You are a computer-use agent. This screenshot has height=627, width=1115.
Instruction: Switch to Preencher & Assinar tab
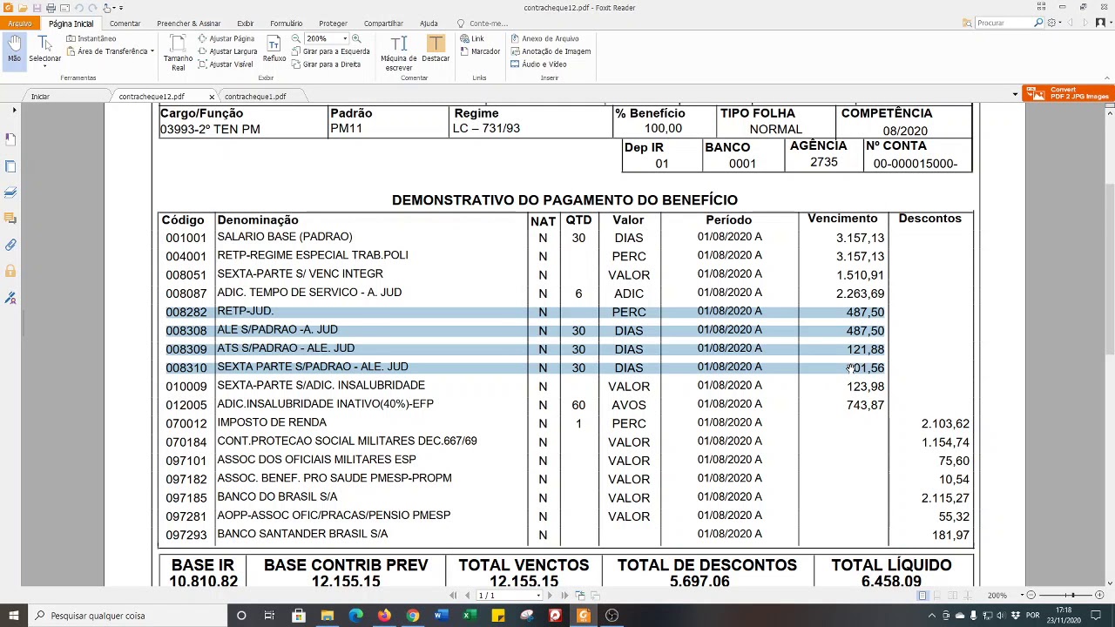tap(188, 24)
